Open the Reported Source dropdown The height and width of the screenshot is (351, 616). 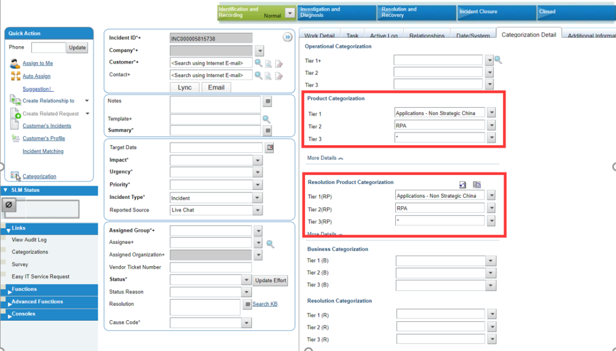coord(258,210)
